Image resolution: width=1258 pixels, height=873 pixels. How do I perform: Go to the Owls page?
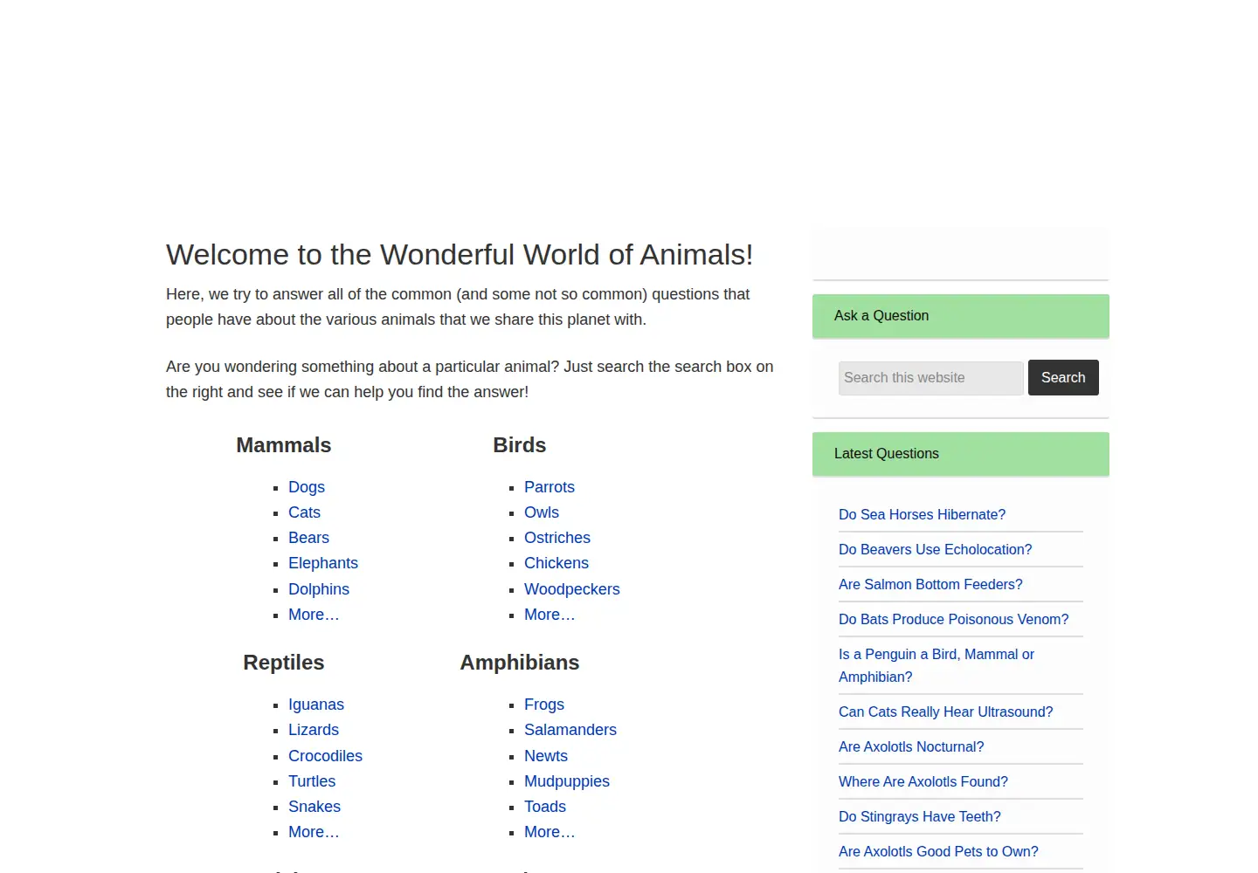(542, 512)
